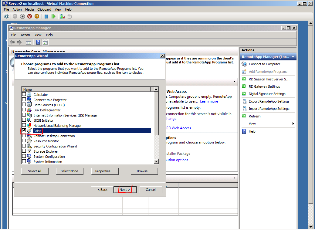Click the Snapshot toolbar icon
The height and width of the screenshot is (230, 315).
point(63,16)
